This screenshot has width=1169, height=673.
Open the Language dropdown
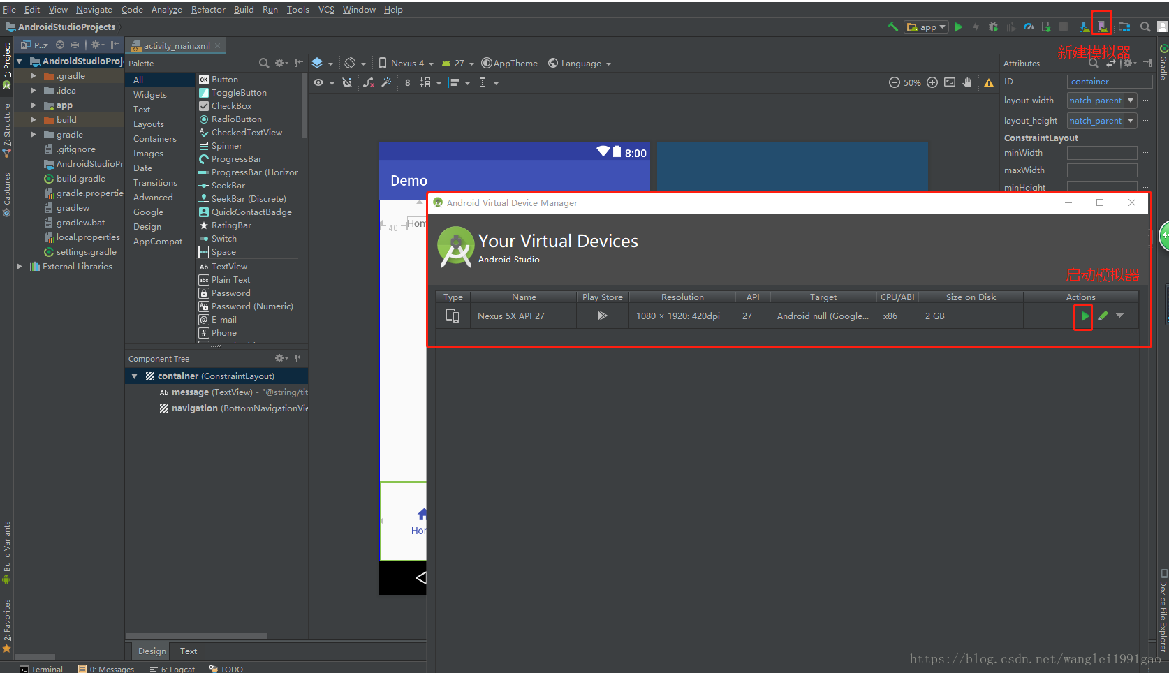click(580, 63)
